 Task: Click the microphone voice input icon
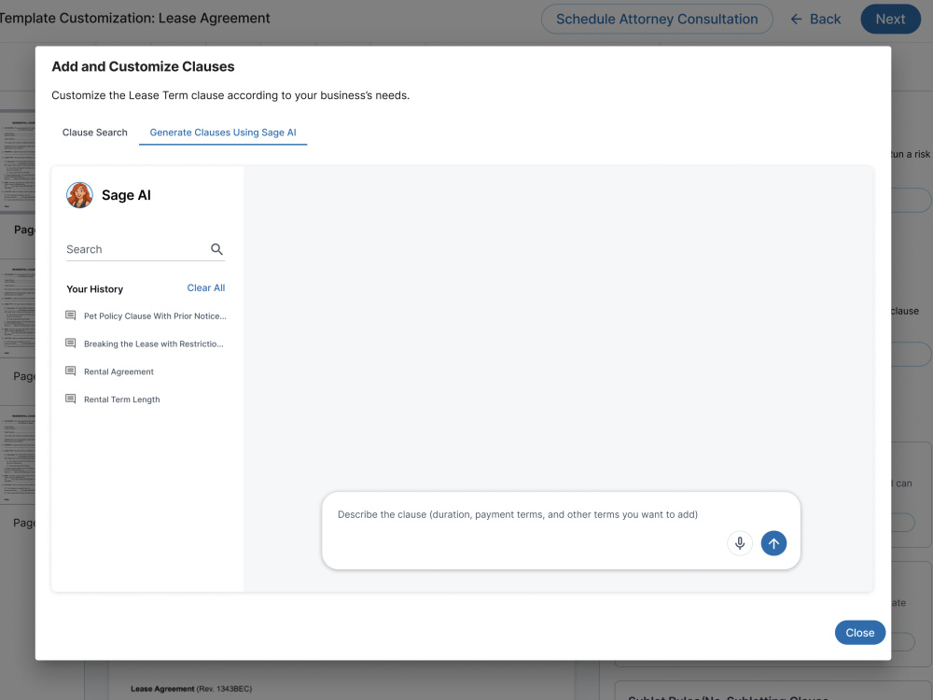point(740,543)
